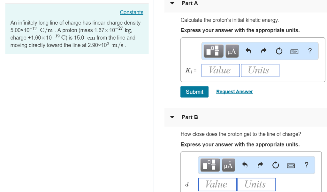Open help via the question mark in Part B
The image size is (327, 192).
[306, 165]
